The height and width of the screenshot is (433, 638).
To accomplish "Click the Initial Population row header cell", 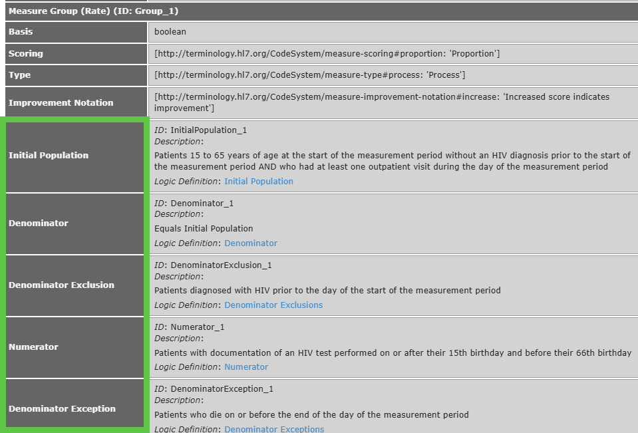I will 49,156.
